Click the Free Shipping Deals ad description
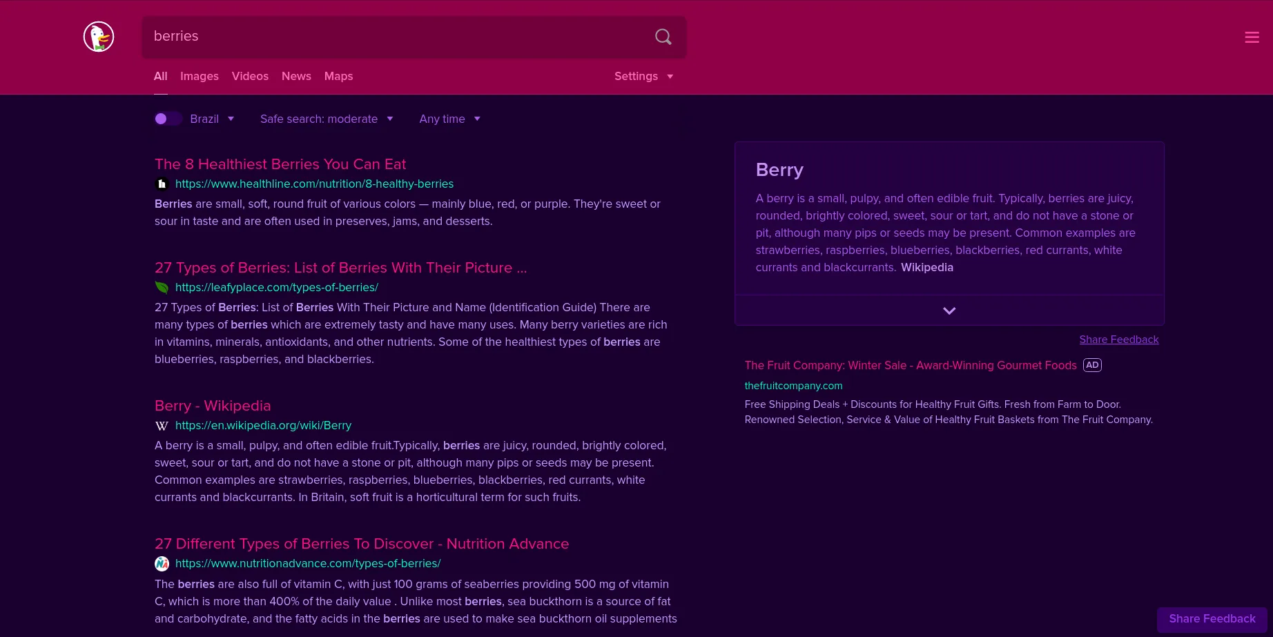The image size is (1273, 637). tap(949, 412)
